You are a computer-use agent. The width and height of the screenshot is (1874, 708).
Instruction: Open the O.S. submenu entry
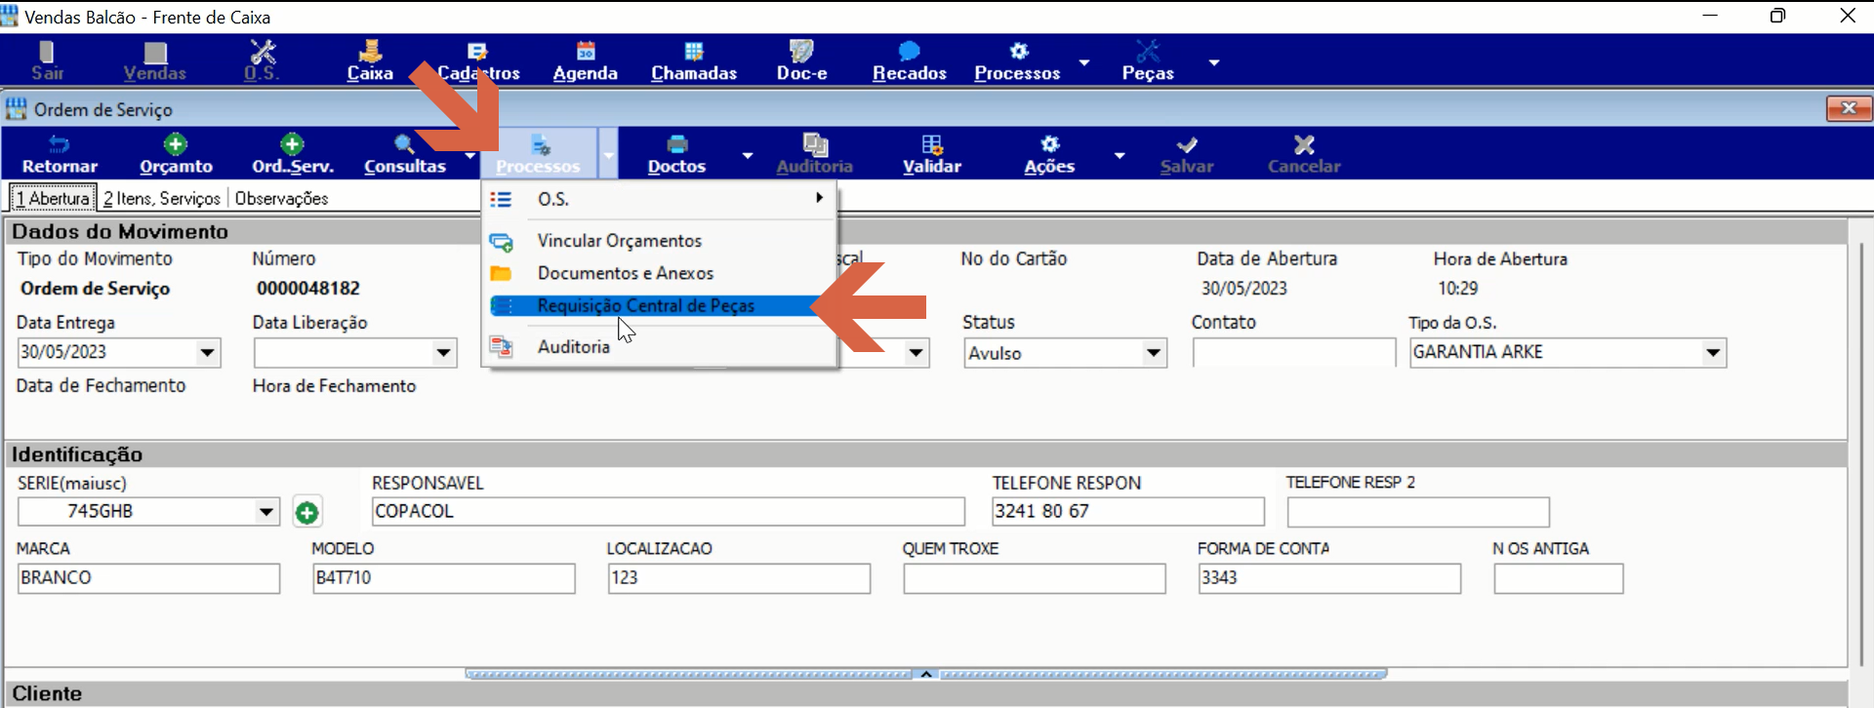point(659,199)
